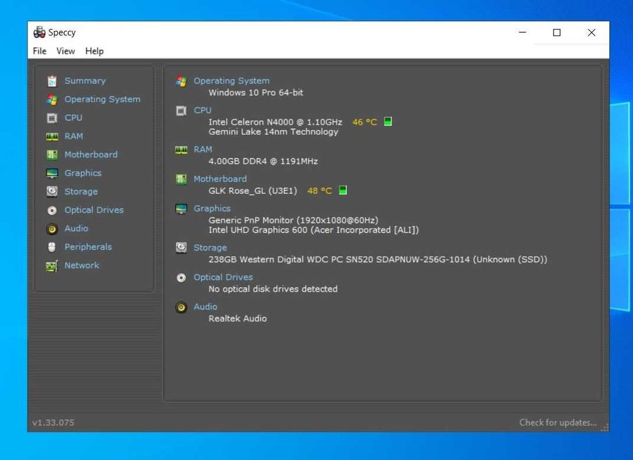Click the CPU chip icon in sidebar
633x460 pixels.
click(52, 118)
